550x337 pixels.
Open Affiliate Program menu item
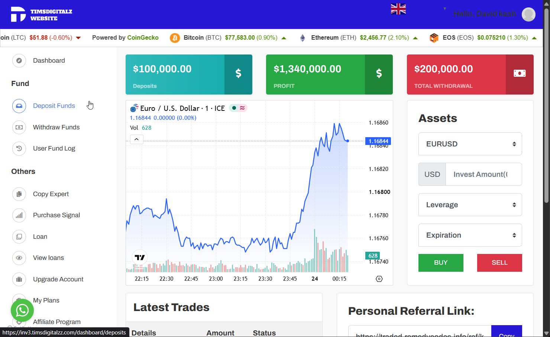tap(57, 322)
